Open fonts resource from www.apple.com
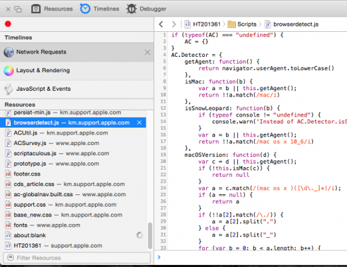Screen dimensions: 347x267 pos(73,225)
